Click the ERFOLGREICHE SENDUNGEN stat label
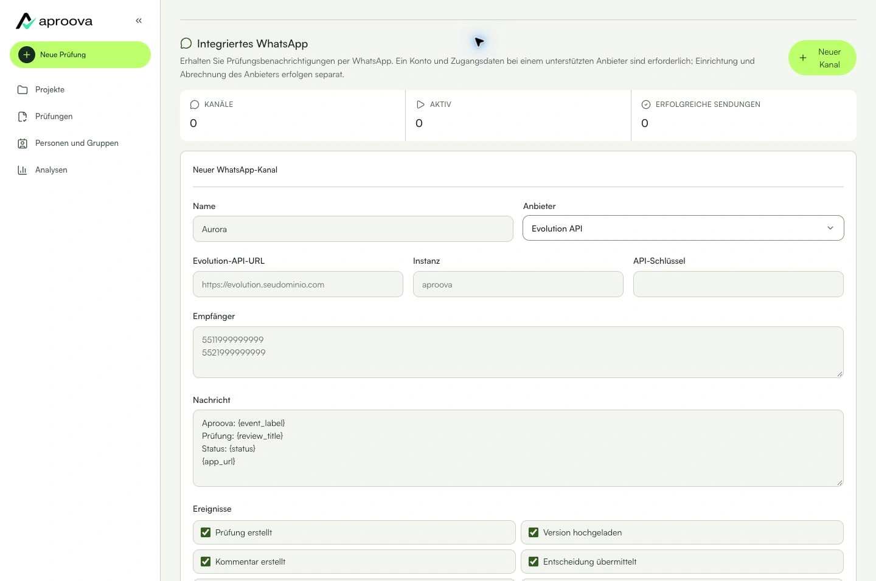 pyautogui.click(x=708, y=105)
